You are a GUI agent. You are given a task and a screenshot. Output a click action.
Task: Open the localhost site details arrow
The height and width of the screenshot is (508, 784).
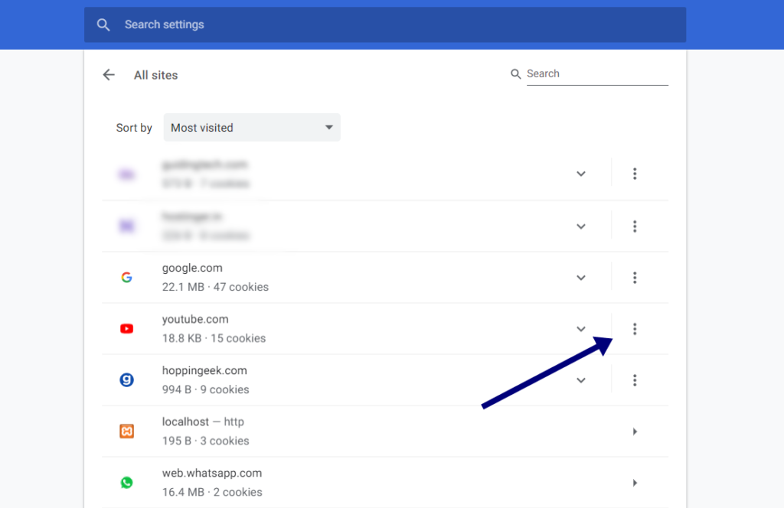tap(635, 431)
